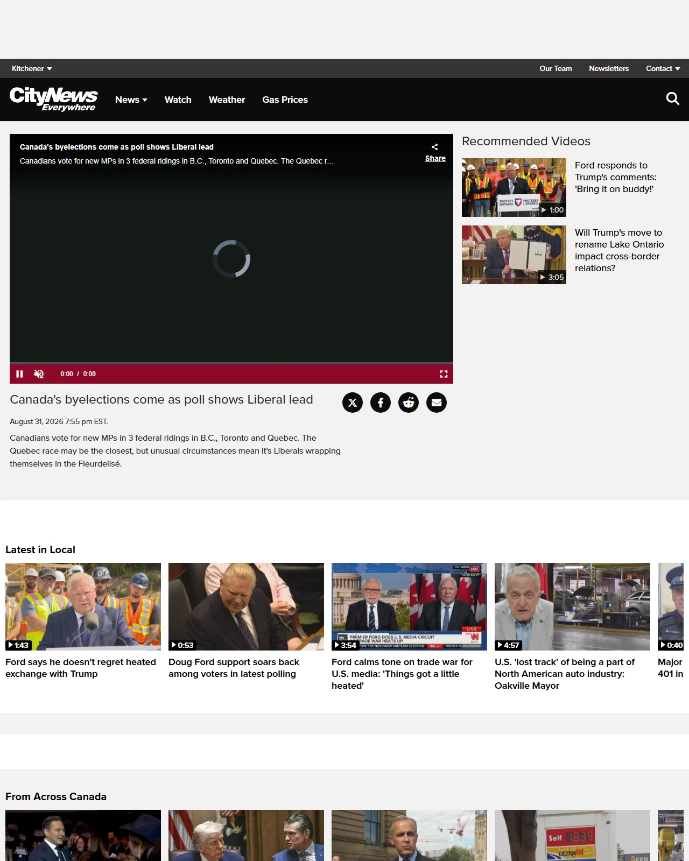Open the 'Ford calms tone on trade war' headline
Viewport: 689px width, 861px height.
point(402,674)
